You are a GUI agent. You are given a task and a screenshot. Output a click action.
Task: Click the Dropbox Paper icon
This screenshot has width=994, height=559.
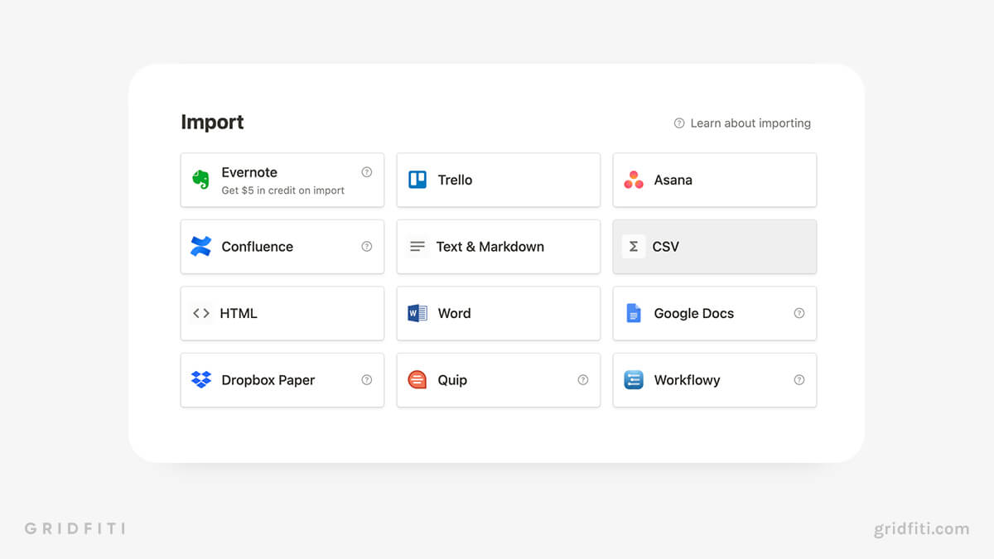tap(200, 380)
